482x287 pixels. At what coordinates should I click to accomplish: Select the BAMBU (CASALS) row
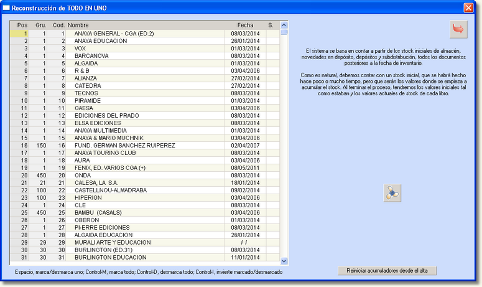click(145, 212)
